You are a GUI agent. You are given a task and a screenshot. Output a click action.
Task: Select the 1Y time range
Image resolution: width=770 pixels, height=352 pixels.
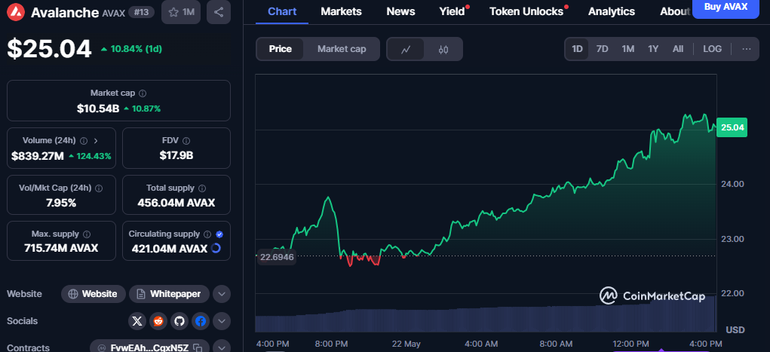click(x=653, y=49)
